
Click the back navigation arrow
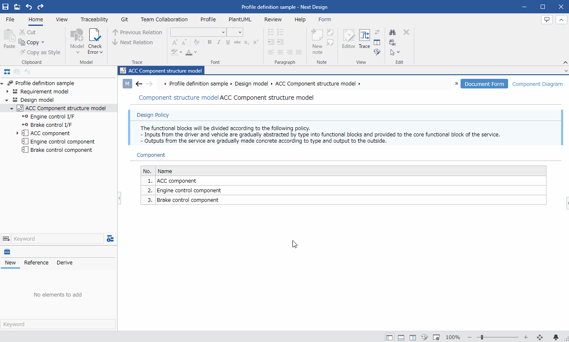tap(139, 84)
